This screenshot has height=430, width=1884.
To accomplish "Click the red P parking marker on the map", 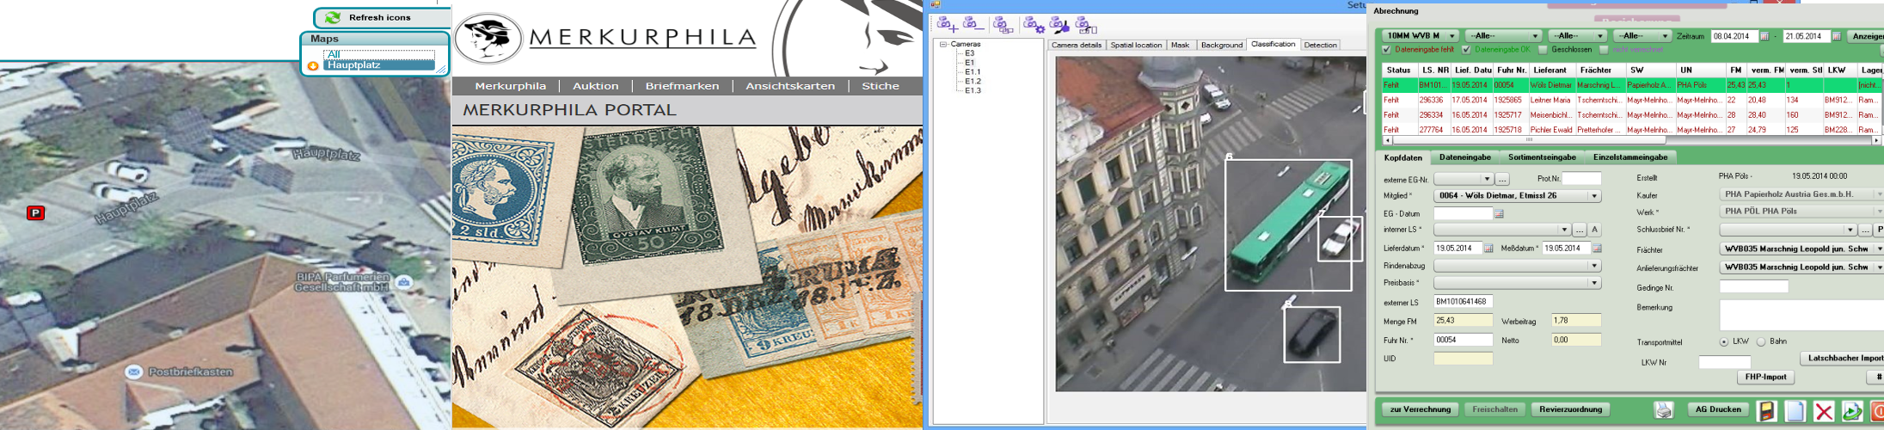I will point(35,212).
